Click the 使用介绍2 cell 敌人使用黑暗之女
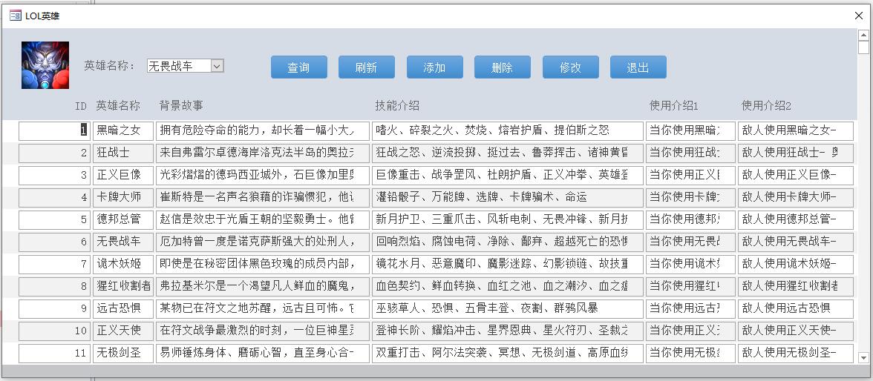Screen dimensions: 873x381 (x=796, y=130)
